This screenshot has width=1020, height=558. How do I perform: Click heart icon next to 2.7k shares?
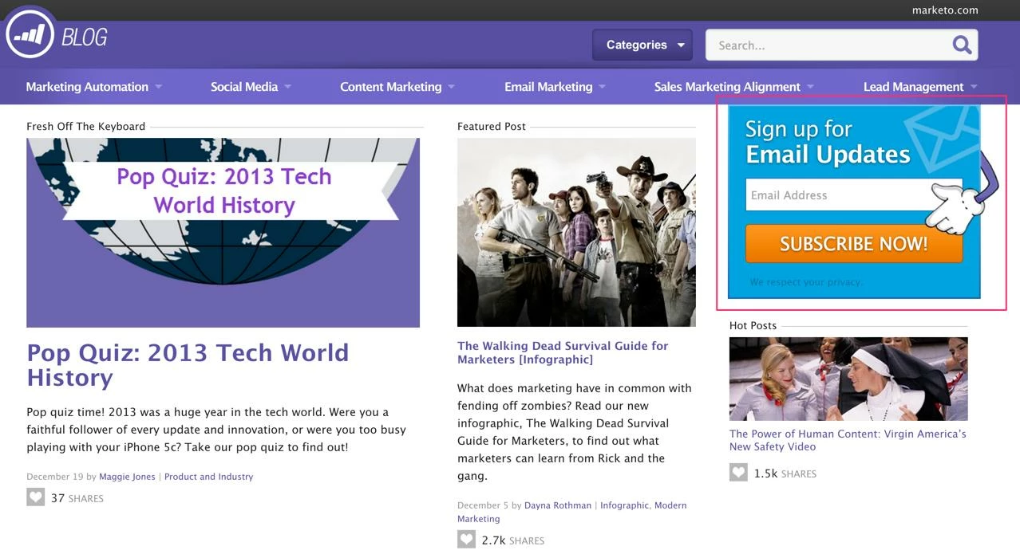[466, 540]
